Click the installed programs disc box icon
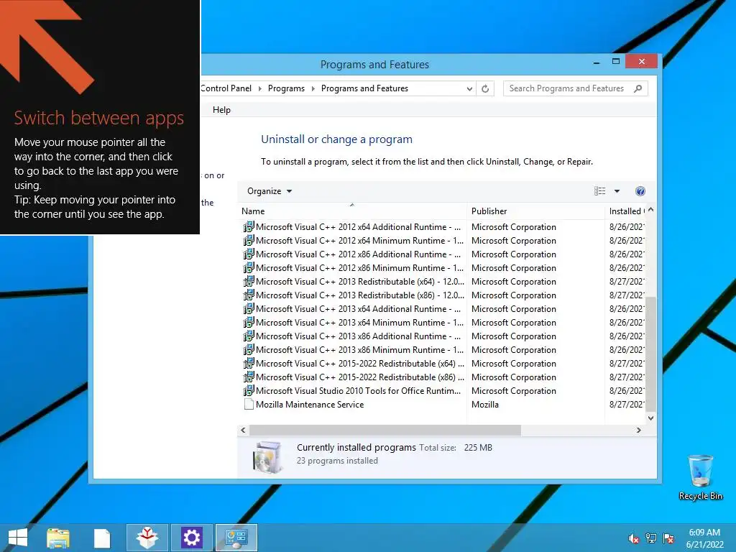Screen dimensions: 736x552 (267, 456)
